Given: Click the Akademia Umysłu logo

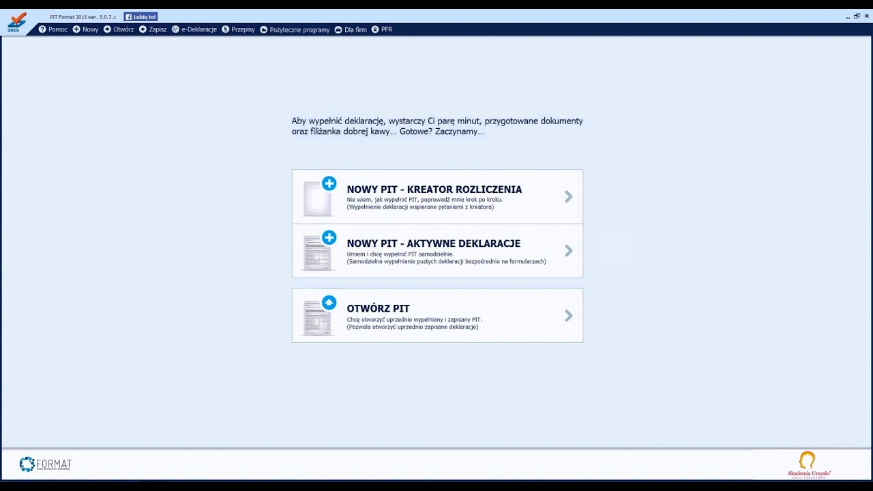Looking at the screenshot, I should 809,464.
